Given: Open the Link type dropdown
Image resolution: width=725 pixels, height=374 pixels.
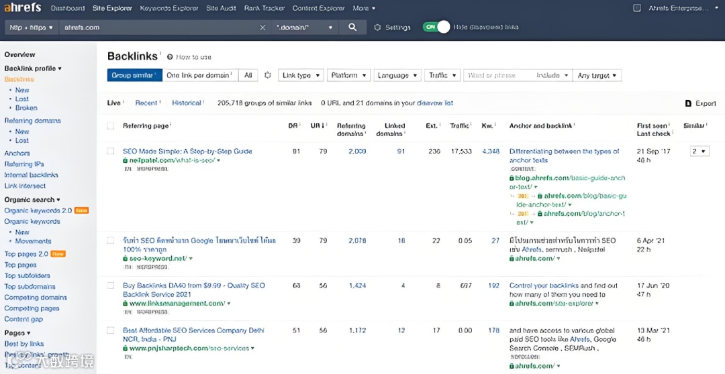Looking at the screenshot, I should coord(301,76).
